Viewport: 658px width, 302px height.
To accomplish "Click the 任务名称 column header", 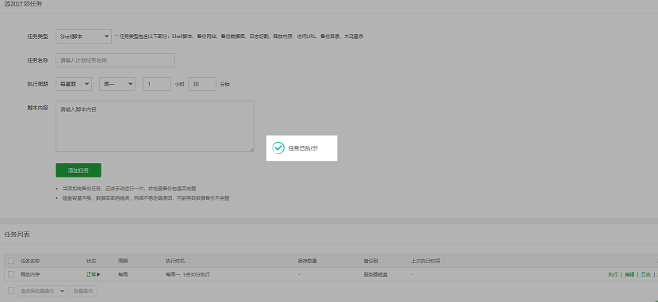I will tap(30, 261).
